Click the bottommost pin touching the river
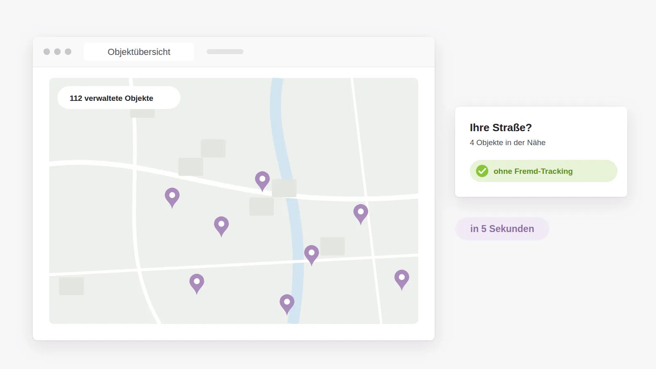This screenshot has height=369, width=656. [x=287, y=305]
